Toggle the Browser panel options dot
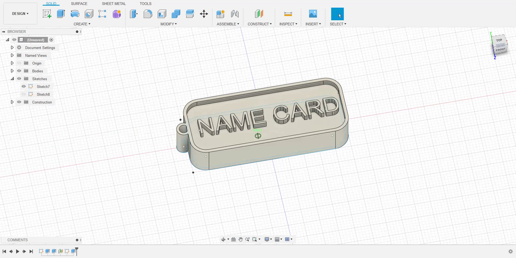 pos(77,32)
